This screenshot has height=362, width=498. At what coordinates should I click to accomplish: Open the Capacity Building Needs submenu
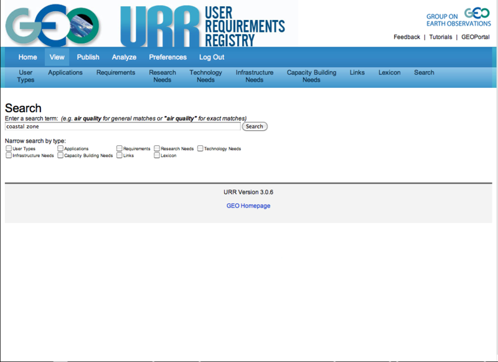tap(311, 76)
